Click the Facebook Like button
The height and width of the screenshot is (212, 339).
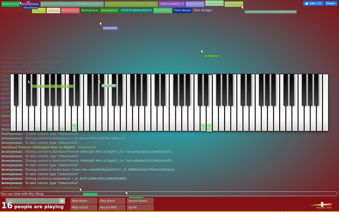[x=313, y=3]
